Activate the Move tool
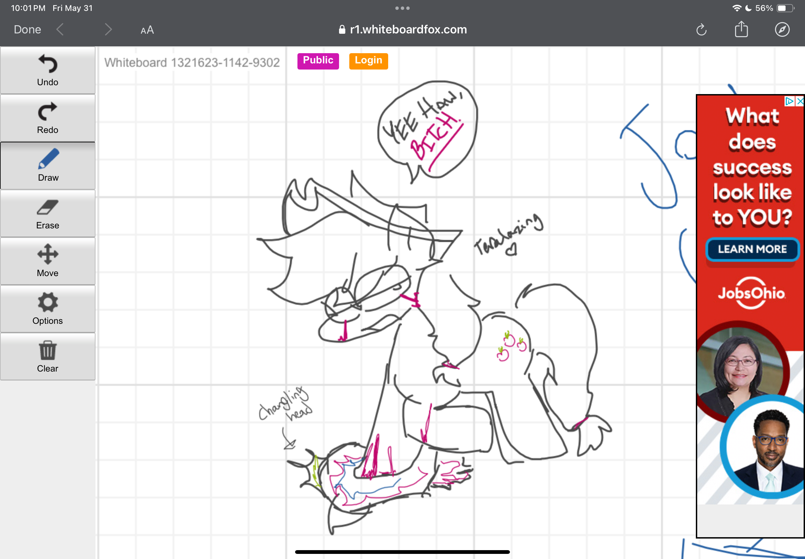This screenshot has width=805, height=559. (x=48, y=261)
